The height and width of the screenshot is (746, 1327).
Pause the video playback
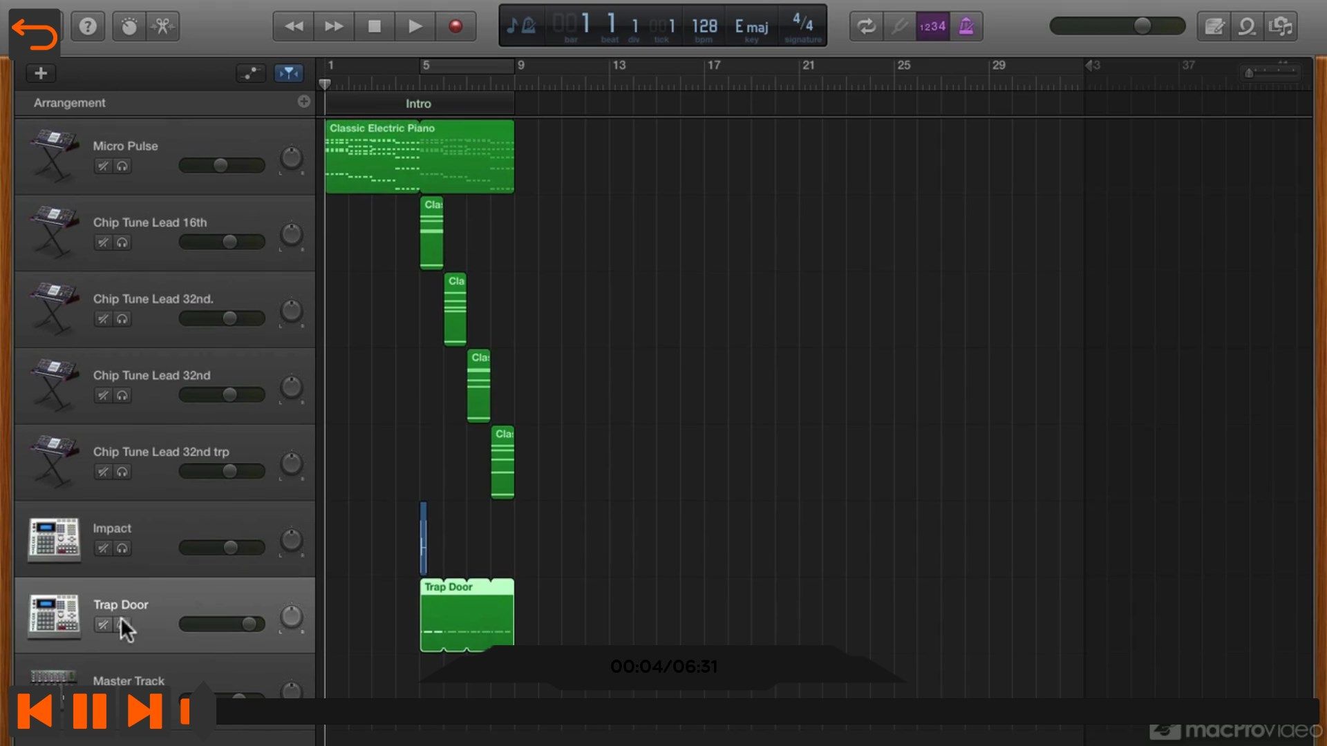point(90,711)
